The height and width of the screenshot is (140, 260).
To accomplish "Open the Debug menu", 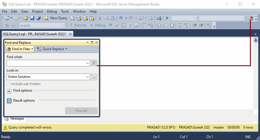I will (x=52, y=11).
